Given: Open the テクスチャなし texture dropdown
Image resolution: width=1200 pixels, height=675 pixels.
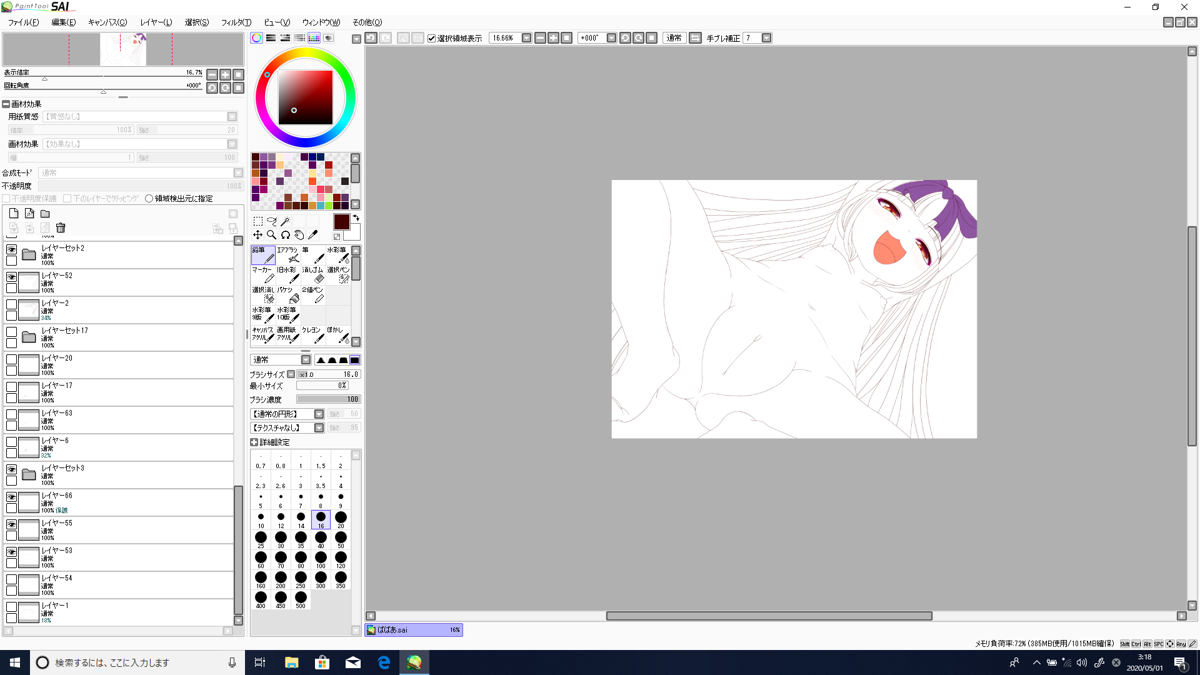Looking at the screenshot, I should pyautogui.click(x=319, y=428).
